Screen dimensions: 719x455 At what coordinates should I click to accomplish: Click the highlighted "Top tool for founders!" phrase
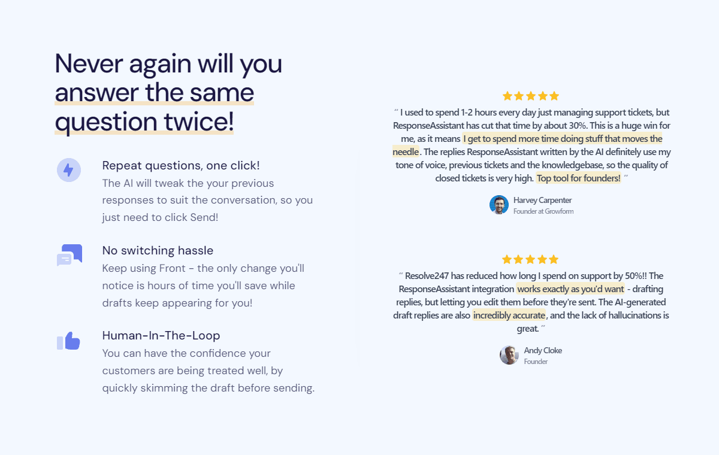[x=578, y=178]
